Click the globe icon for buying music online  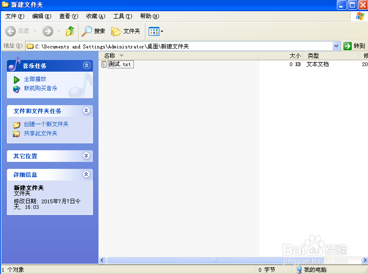16,89
